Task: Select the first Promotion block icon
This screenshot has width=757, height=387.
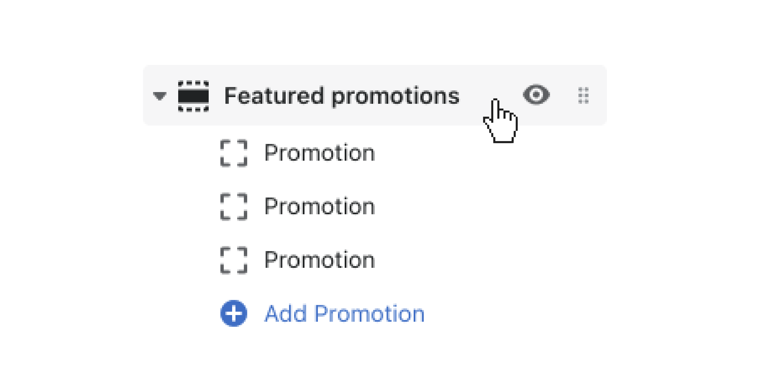Action: pos(234,153)
